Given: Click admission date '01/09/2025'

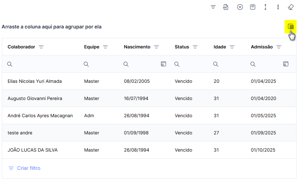Looking at the screenshot, I should (x=263, y=133).
